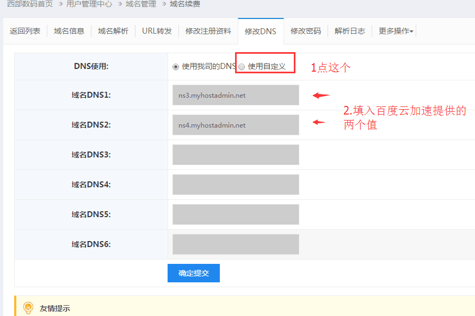Expand the 更多操作 dropdown
This screenshot has width=475, height=316.
pos(396,31)
